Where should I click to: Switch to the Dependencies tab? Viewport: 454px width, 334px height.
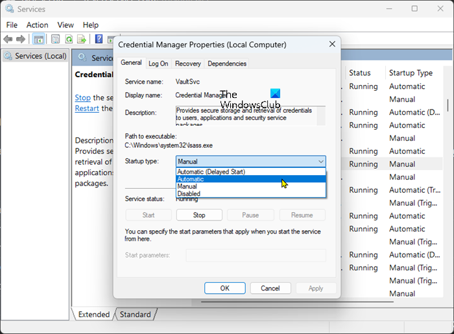[x=227, y=64]
